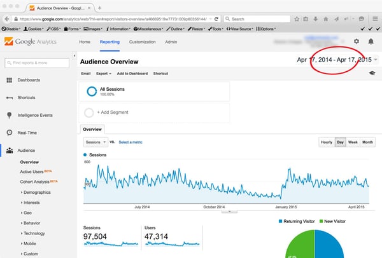This screenshot has height=258, width=382.
Task: Expand Interests in Audience menu
Action: click(x=31, y=203)
